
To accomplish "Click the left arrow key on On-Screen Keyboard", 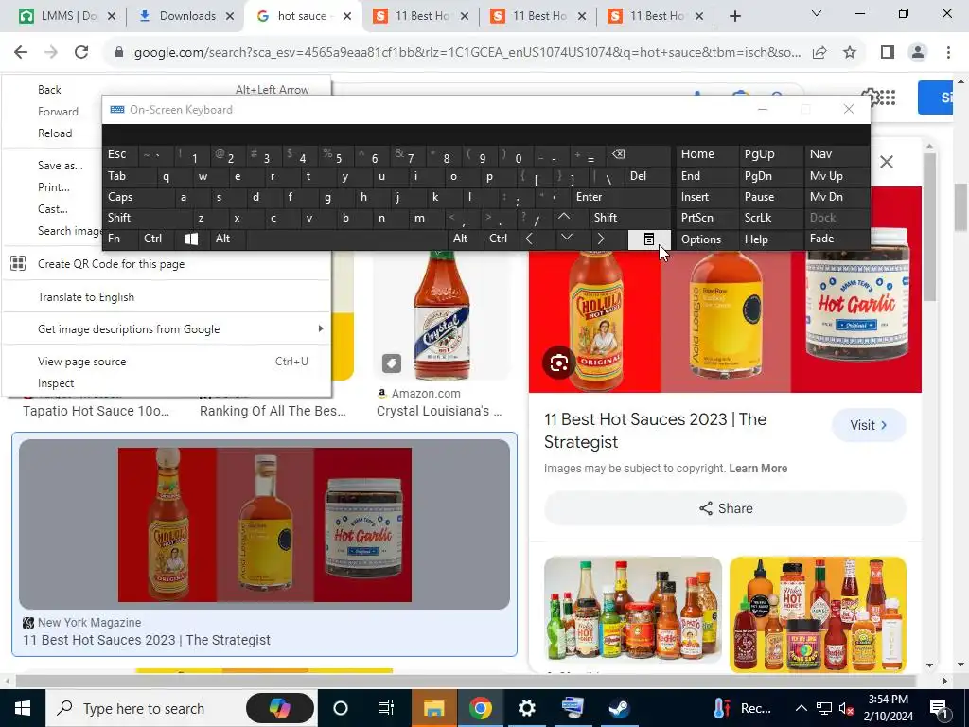I will 530,239.
